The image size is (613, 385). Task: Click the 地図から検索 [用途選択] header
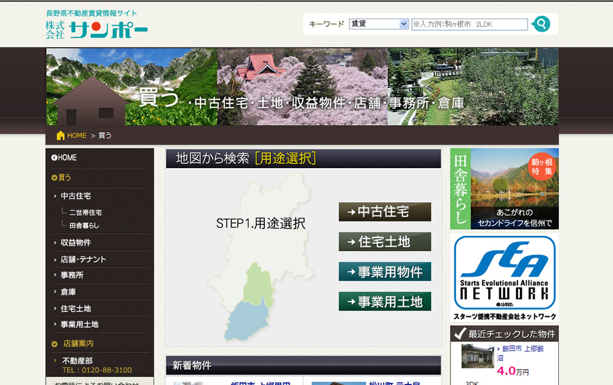coord(303,158)
